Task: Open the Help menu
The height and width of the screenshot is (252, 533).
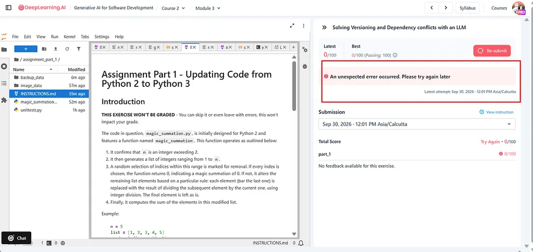Action: coord(119,37)
